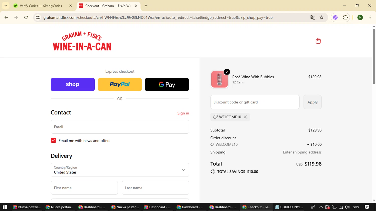The image size is (376, 211).
Task: Pay with the PayPal express button
Action: coord(120,84)
